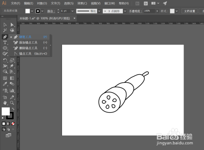Viewport: 204px width, 150px height.
Task: Select the Eyedropper tool
Action: click(5, 84)
